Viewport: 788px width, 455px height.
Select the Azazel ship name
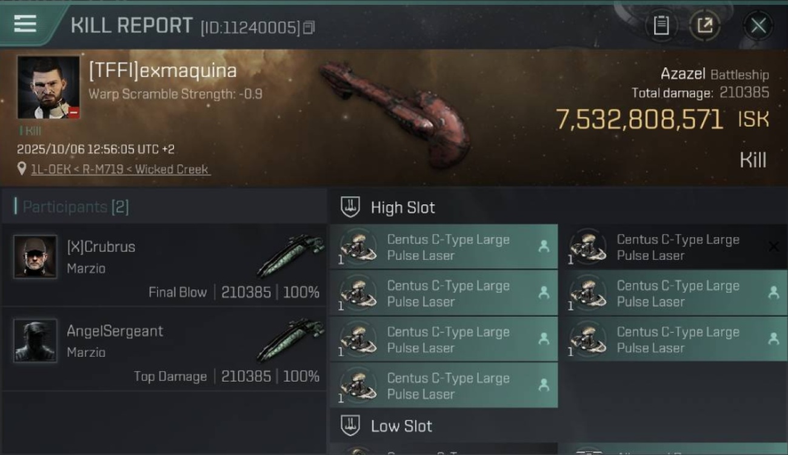click(683, 74)
